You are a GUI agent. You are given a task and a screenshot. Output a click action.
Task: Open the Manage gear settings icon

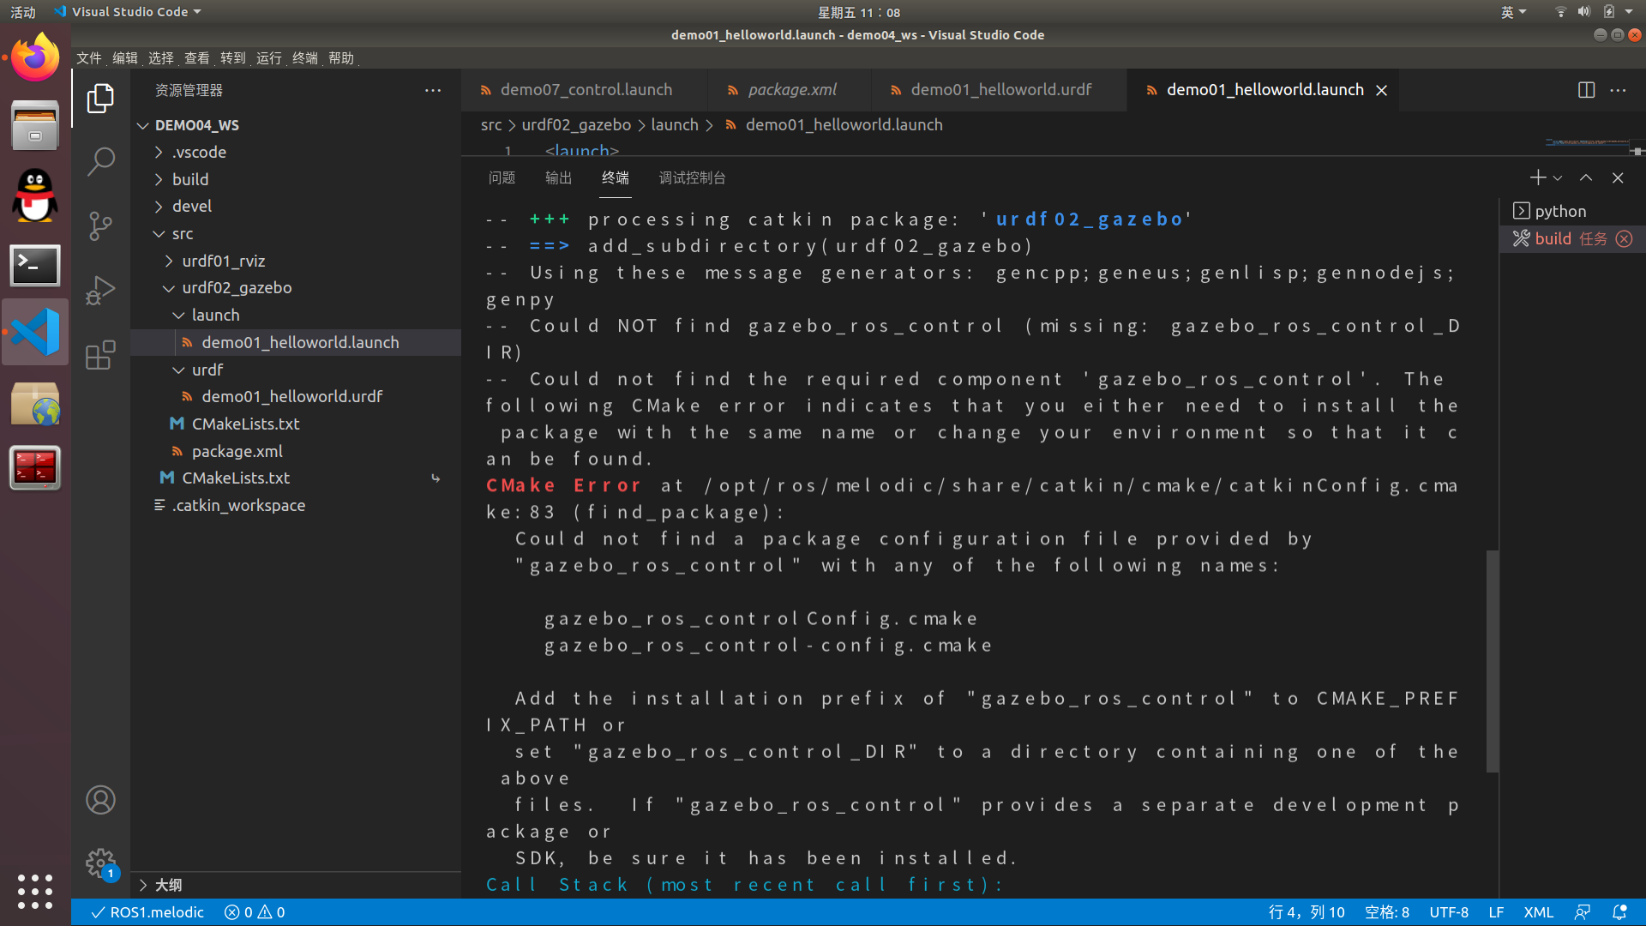(x=100, y=863)
